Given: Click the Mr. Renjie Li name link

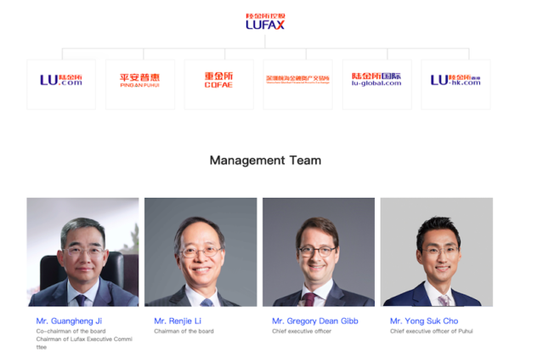Looking at the screenshot, I should pyautogui.click(x=178, y=321).
